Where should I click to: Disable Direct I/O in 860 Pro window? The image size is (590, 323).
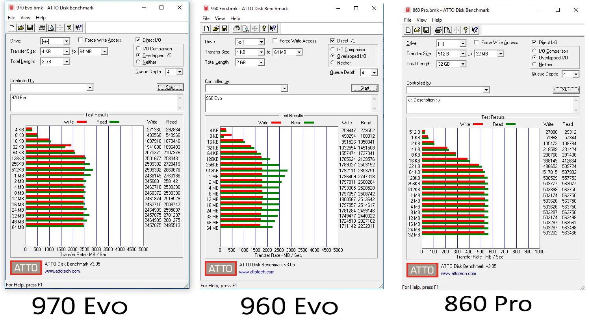[x=534, y=42]
